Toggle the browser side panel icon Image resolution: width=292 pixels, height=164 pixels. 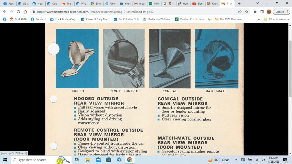tap(262, 12)
